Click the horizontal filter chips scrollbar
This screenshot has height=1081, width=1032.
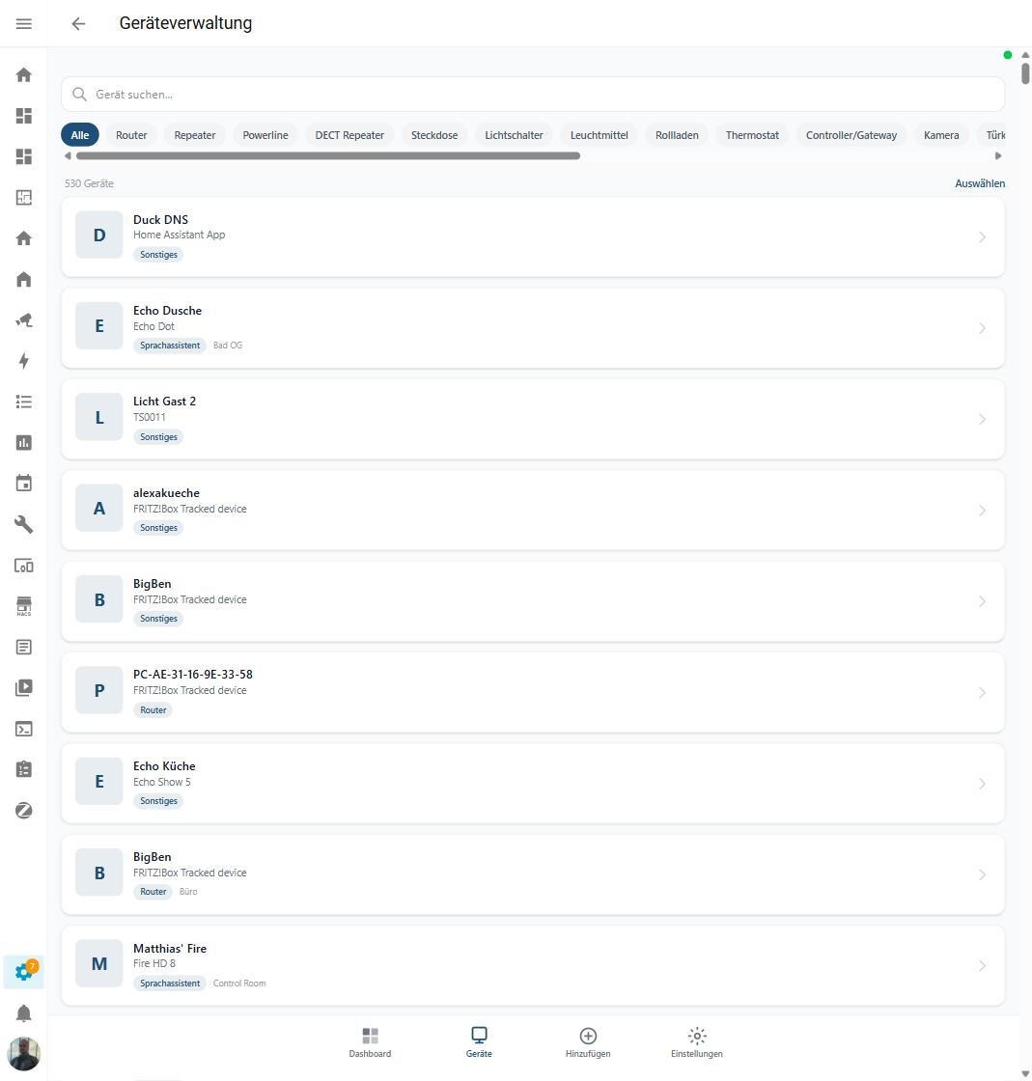(x=328, y=155)
